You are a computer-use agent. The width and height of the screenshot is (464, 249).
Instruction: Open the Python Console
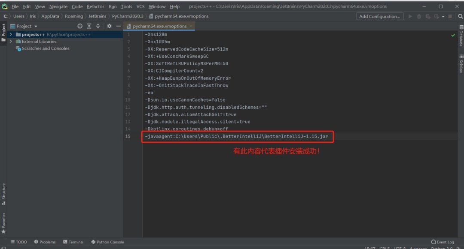pyautogui.click(x=107, y=242)
